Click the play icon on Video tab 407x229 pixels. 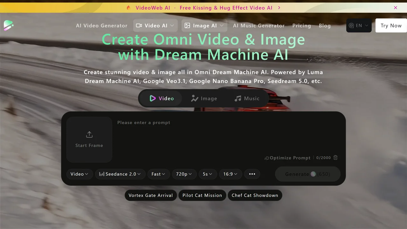pyautogui.click(x=153, y=99)
